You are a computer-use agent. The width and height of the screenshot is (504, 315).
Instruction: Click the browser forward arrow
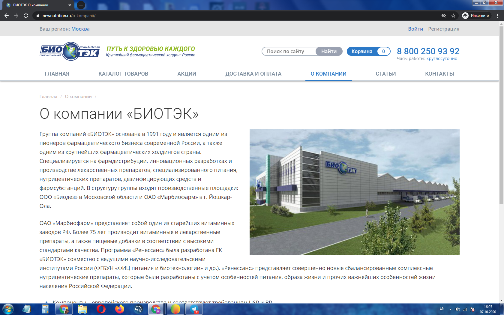(16, 16)
